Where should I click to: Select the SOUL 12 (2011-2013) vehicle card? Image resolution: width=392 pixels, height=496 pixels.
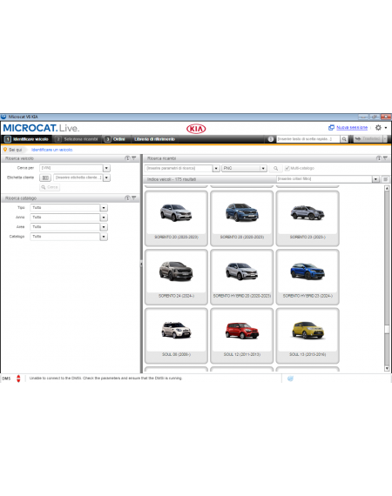(x=241, y=336)
